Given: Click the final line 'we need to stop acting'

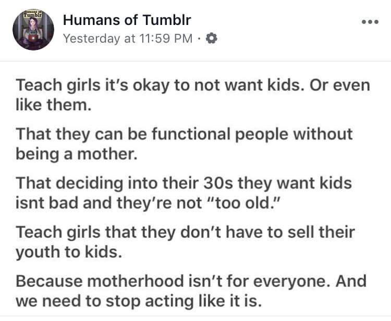Looking at the screenshot, I should pyautogui.click(x=139, y=301).
